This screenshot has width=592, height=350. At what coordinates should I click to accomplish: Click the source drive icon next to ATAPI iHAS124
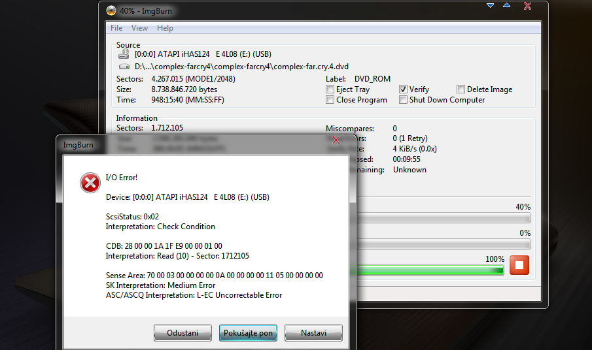tap(124, 54)
